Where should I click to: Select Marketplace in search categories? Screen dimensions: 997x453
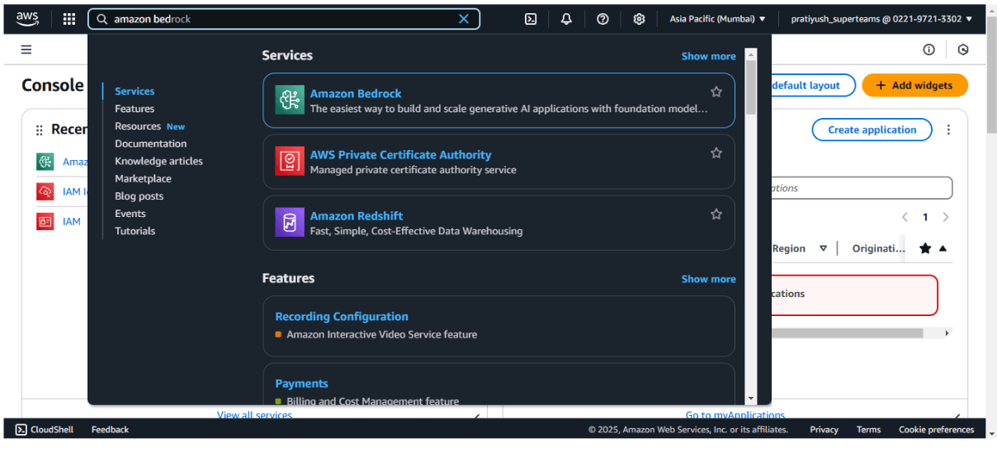(x=143, y=178)
